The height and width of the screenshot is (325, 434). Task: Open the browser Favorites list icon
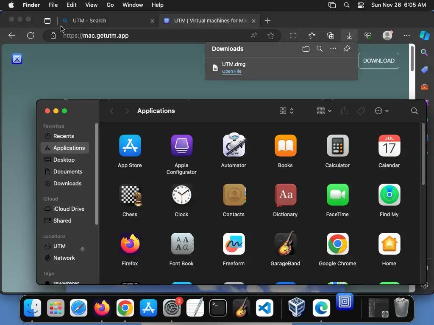[x=312, y=36]
